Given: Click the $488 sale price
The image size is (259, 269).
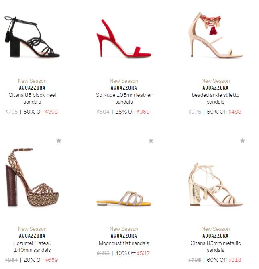Looking at the screenshot, I should pyautogui.click(x=235, y=112).
